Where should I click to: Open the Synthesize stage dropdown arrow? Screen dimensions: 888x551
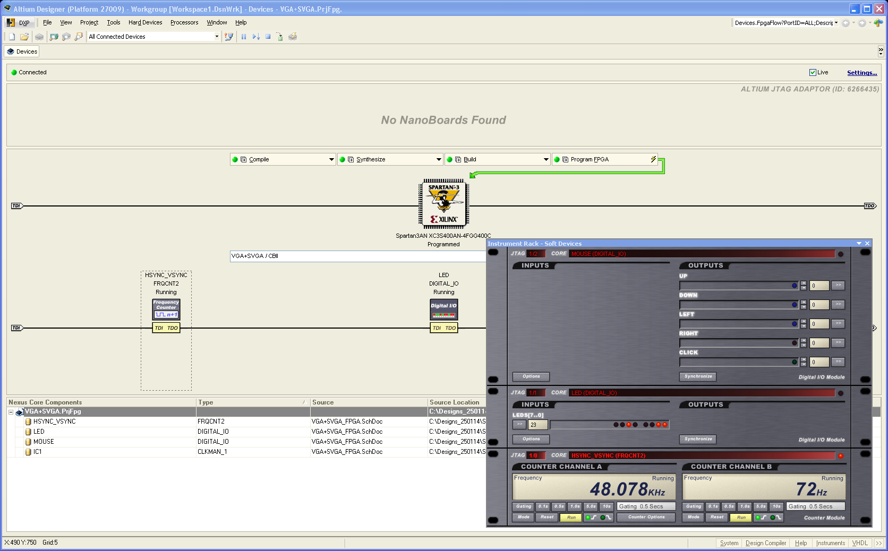[x=439, y=159]
